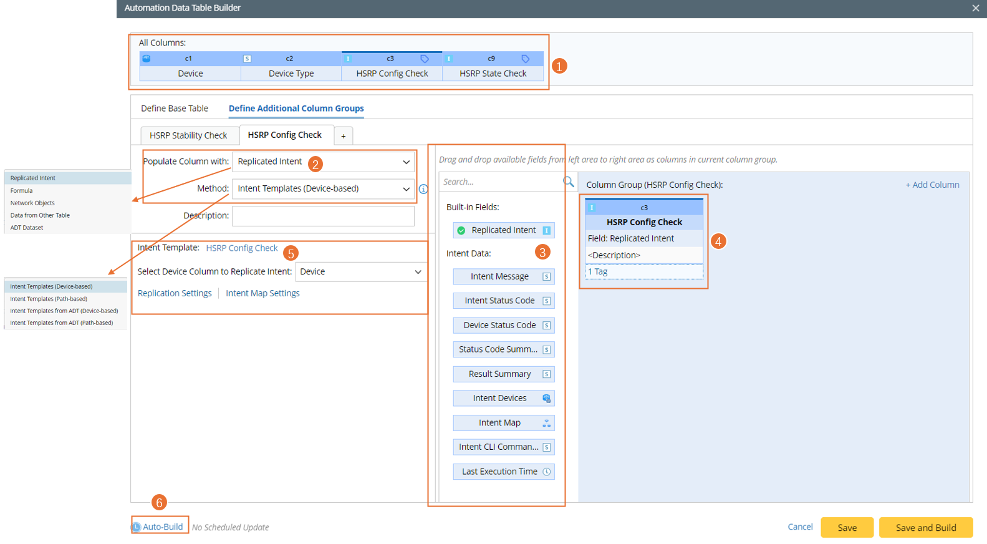
Task: Click the Add Column link
Action: pos(932,185)
